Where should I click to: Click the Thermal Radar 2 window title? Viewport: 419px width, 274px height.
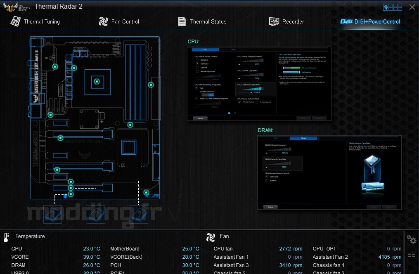pyautogui.click(x=59, y=7)
